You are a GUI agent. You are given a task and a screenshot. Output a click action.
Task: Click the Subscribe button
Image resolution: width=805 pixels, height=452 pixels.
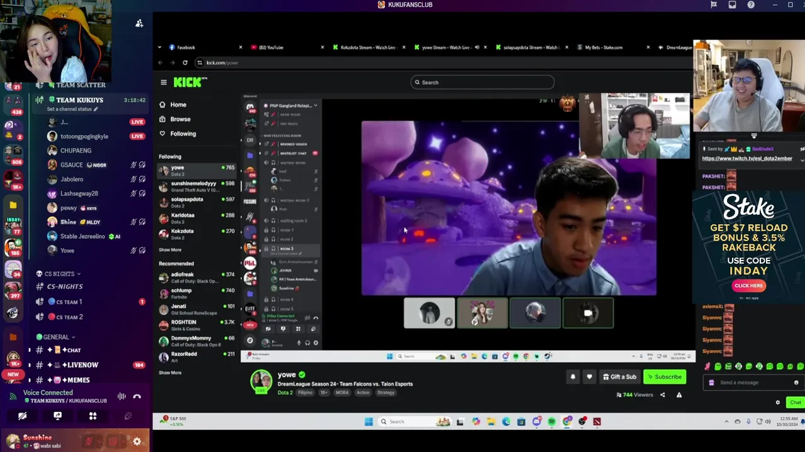pyautogui.click(x=664, y=377)
